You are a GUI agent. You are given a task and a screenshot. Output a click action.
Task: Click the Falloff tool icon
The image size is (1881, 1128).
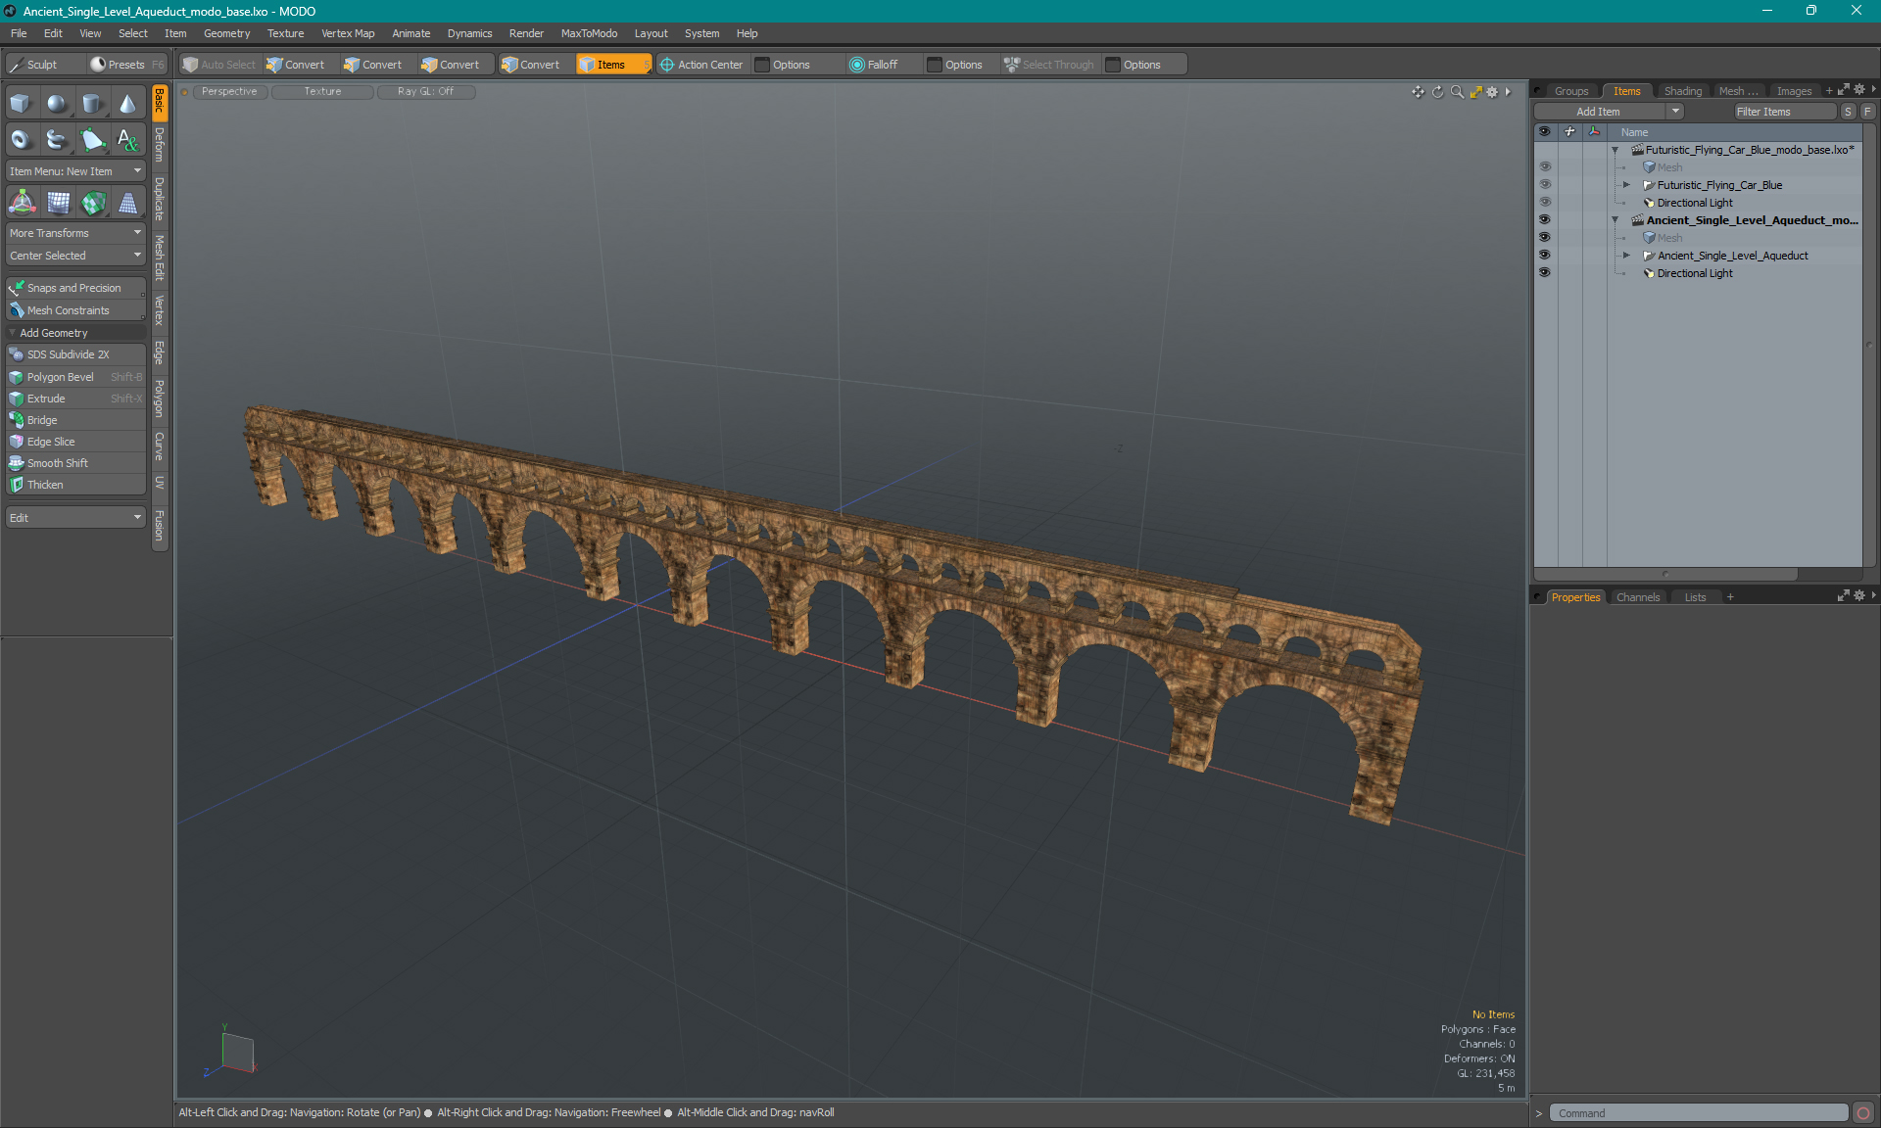[x=858, y=63]
